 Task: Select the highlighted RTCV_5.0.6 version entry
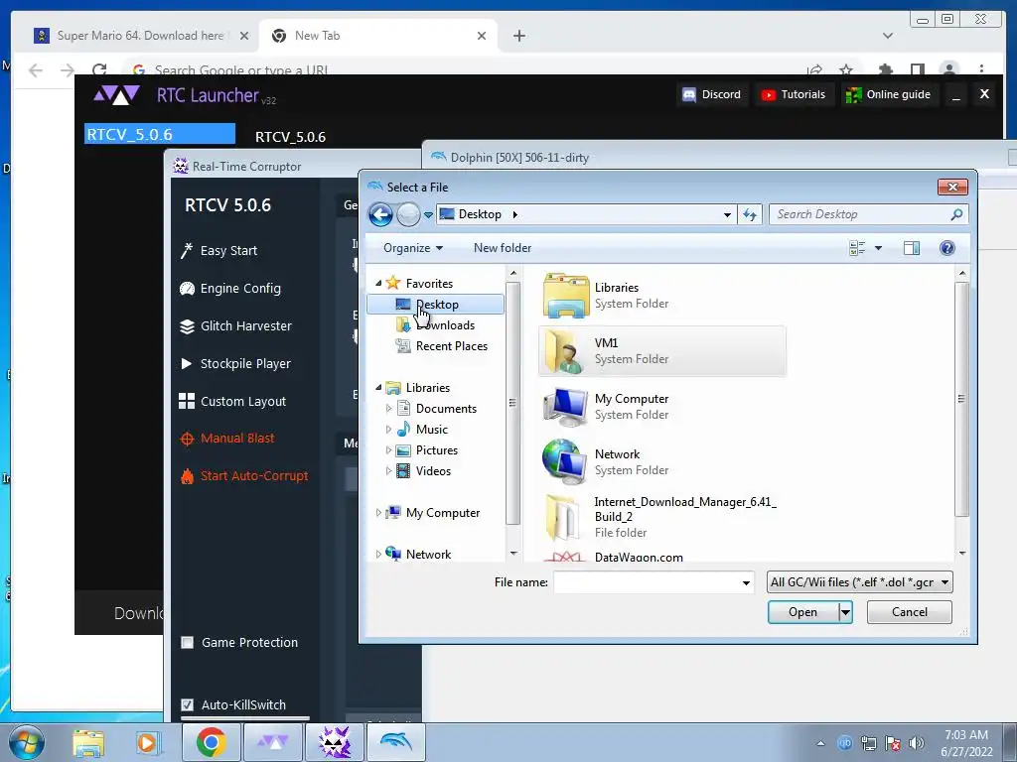point(160,134)
